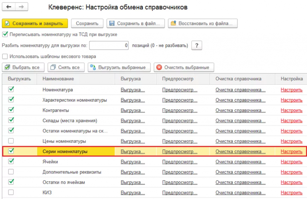Export selected with 'Выгрузить выбранные'
This screenshot has width=307, height=199.
click(119, 67)
